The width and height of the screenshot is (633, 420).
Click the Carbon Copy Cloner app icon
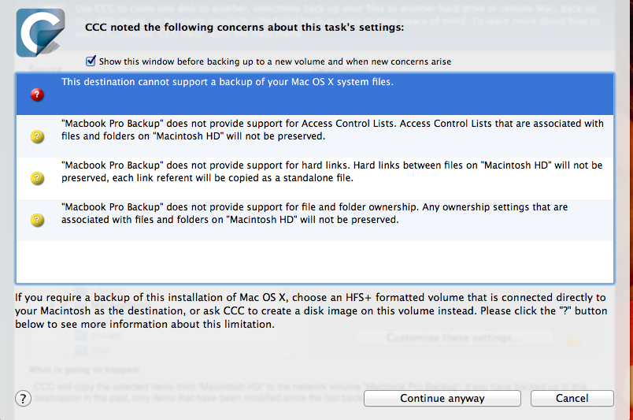pyautogui.click(x=41, y=32)
